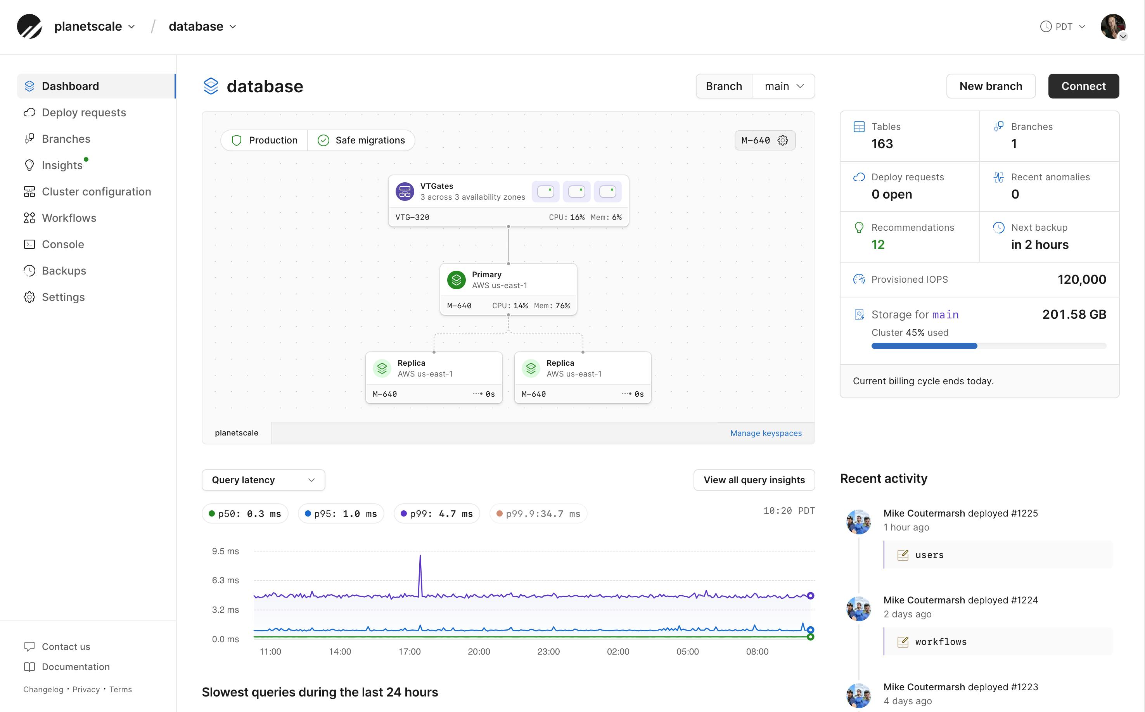Open the Query latency metric dropdown
Screen dimensions: 1145x712
pos(263,480)
